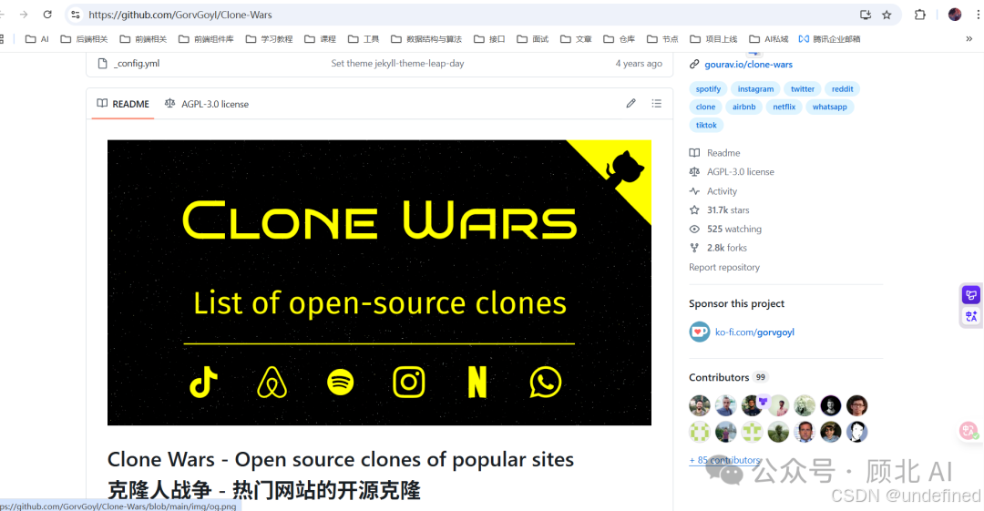Edit README with pencil icon
Screen dimensions: 984x511
point(630,104)
